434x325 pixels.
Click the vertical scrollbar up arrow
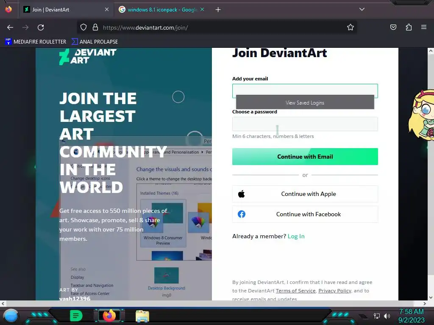431,51
